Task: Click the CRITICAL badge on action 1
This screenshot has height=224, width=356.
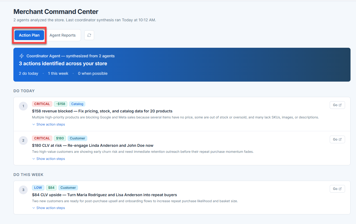Action: pos(42,104)
